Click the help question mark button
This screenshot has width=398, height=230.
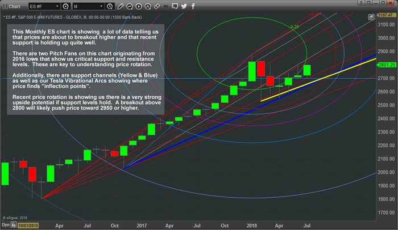[360, 3]
